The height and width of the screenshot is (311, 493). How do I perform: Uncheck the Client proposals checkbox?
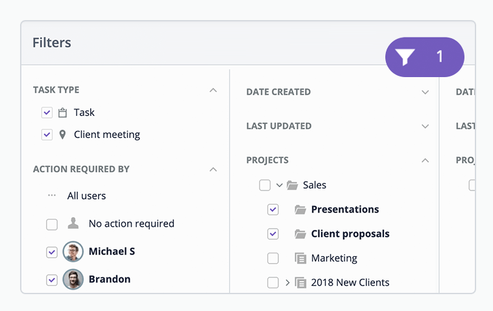[273, 234]
